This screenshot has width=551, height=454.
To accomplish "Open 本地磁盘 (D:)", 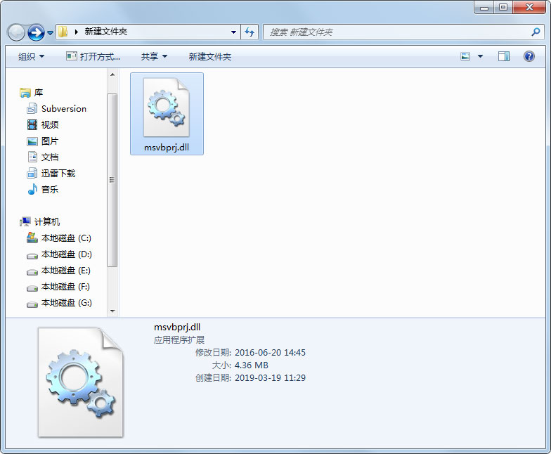I will click(x=66, y=254).
